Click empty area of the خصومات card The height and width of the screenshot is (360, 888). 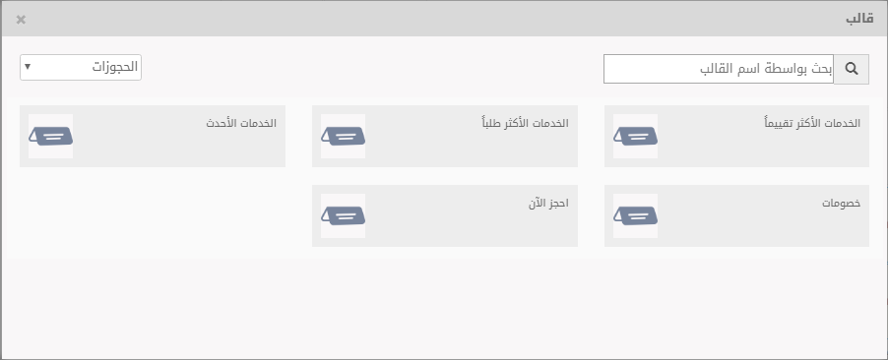(759, 226)
